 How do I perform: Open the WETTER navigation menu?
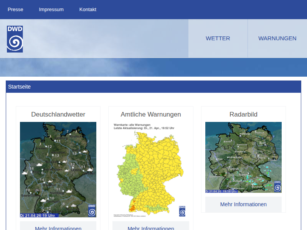(x=218, y=38)
